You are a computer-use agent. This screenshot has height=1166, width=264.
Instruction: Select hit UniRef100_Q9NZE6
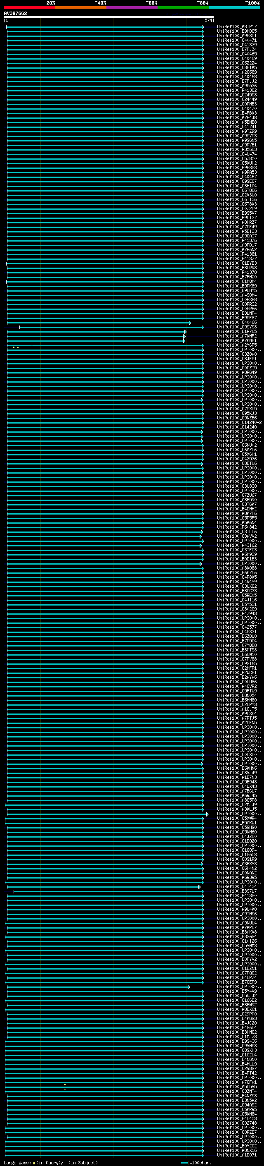[237, 418]
